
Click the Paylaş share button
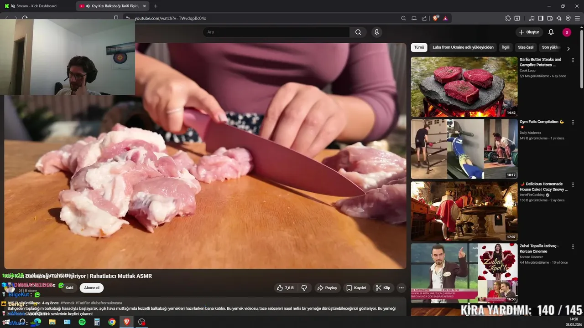click(327, 288)
